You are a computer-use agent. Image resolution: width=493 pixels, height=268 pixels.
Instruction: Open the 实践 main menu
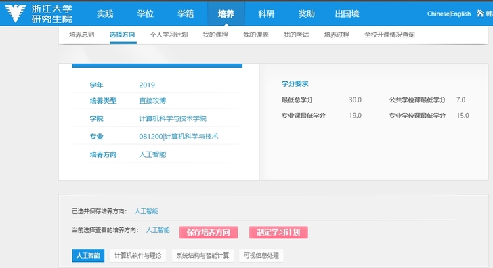pos(105,14)
